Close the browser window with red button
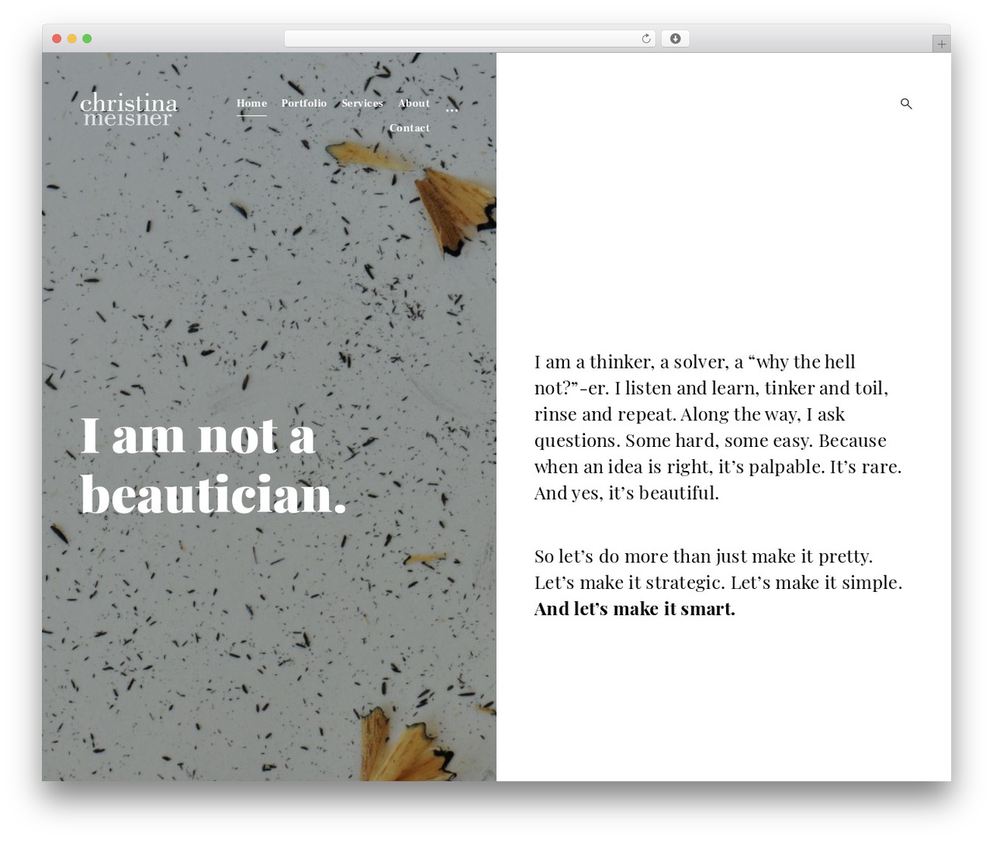The width and height of the screenshot is (993, 841). click(x=57, y=39)
